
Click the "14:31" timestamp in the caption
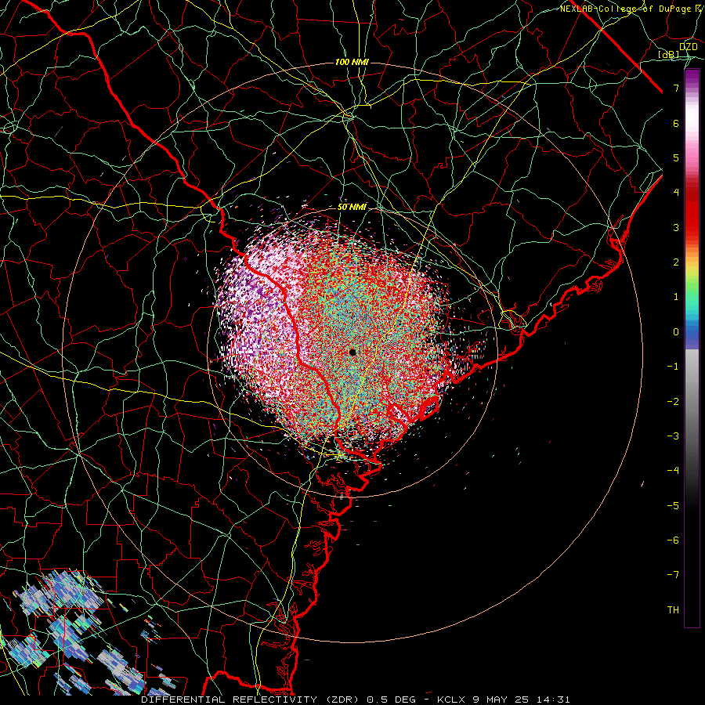coord(554,700)
